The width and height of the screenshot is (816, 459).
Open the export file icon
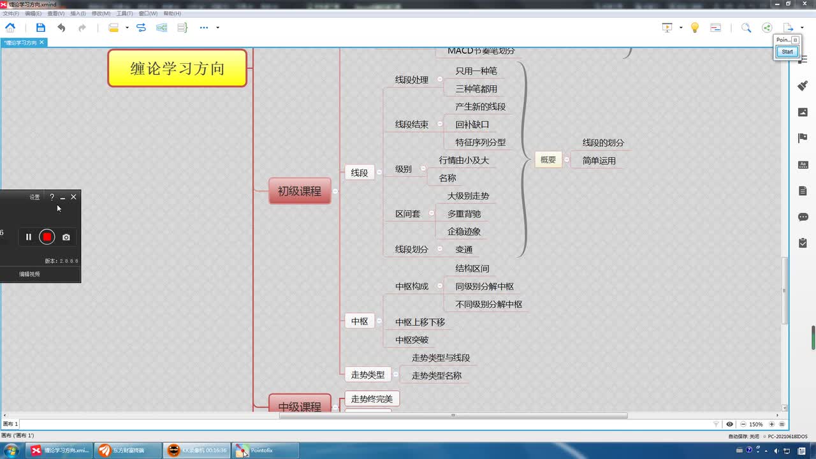788,27
